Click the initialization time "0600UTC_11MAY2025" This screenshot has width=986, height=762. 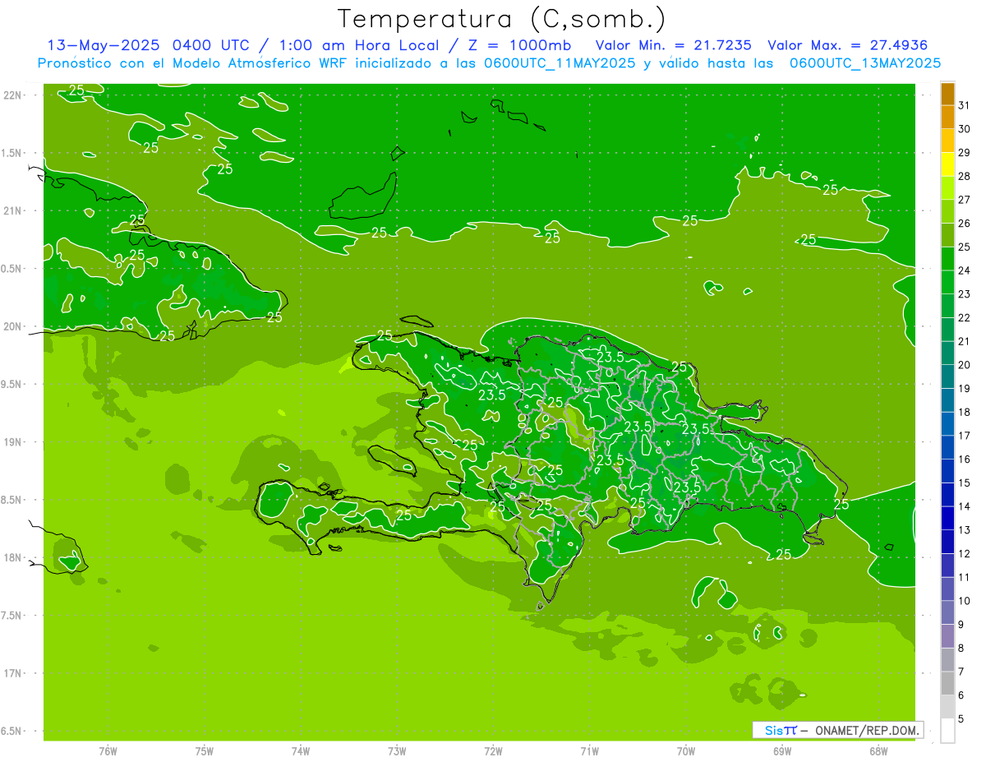coord(560,63)
